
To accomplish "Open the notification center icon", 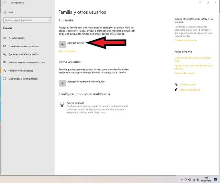I will tap(215, 180).
